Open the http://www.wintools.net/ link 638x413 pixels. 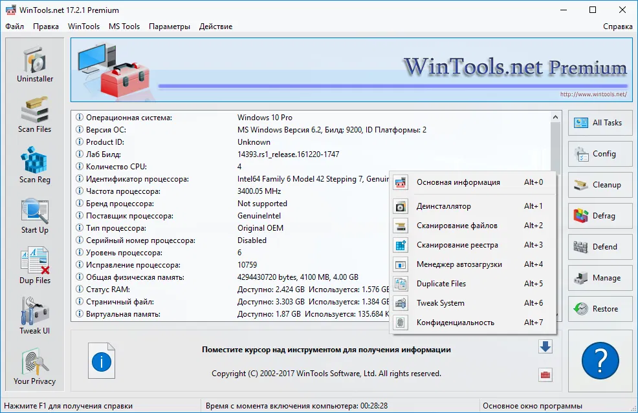(593, 94)
